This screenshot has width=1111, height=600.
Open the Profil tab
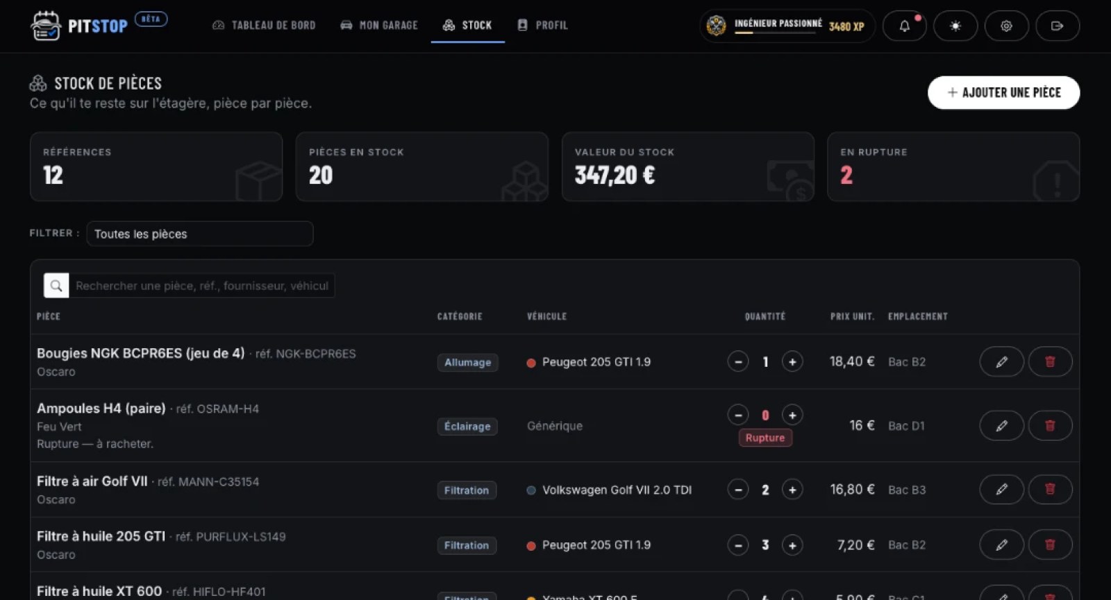(543, 26)
